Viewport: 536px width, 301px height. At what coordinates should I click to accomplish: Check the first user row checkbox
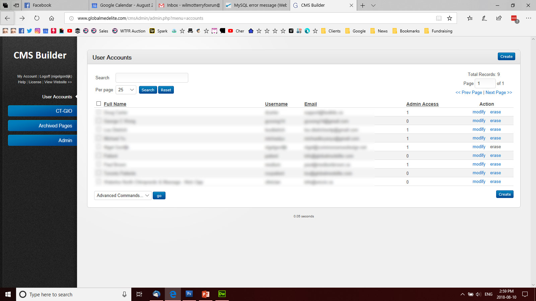point(98,112)
